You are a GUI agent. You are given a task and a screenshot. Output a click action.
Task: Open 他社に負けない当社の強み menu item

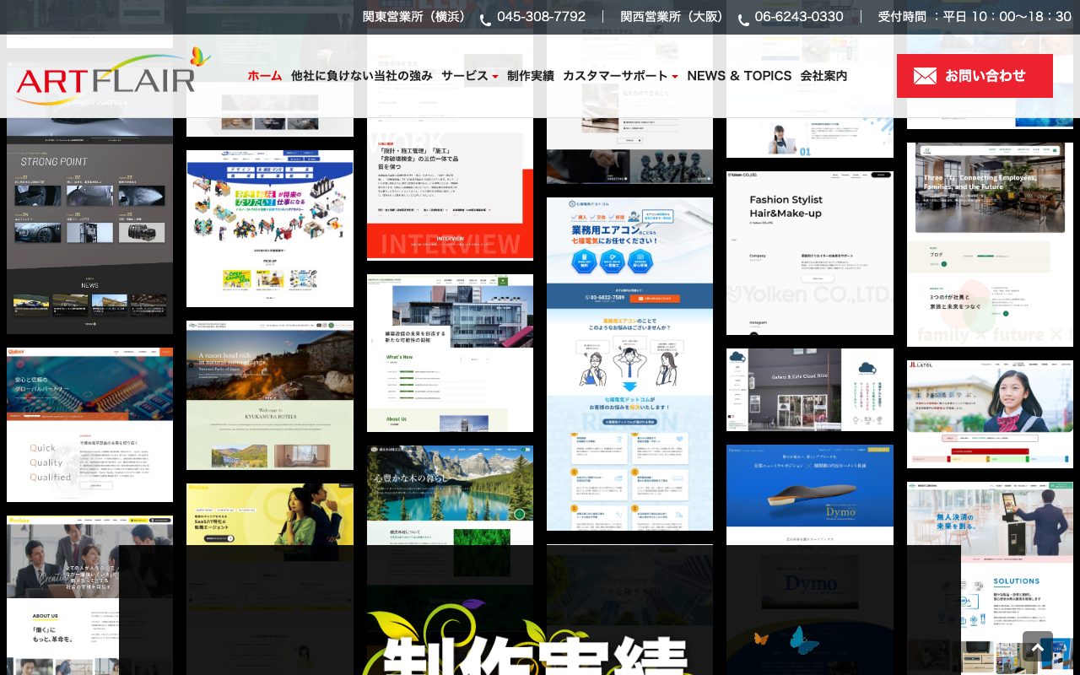[x=362, y=76]
